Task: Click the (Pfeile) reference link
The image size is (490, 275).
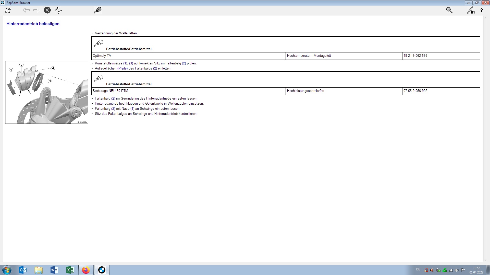Action: tap(122, 68)
